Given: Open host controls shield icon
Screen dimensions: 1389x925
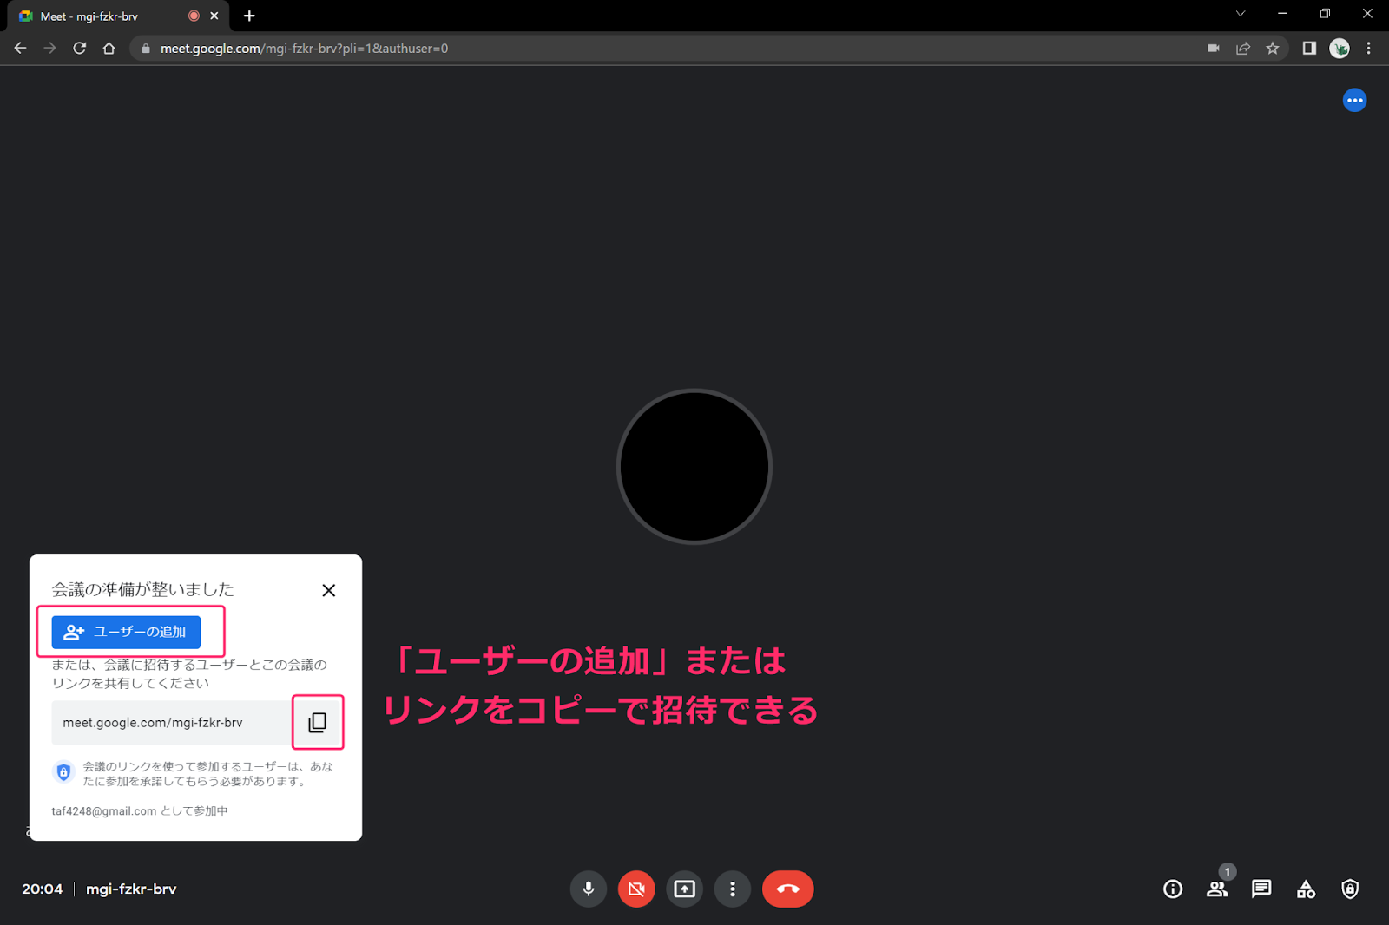Looking at the screenshot, I should click(1350, 889).
